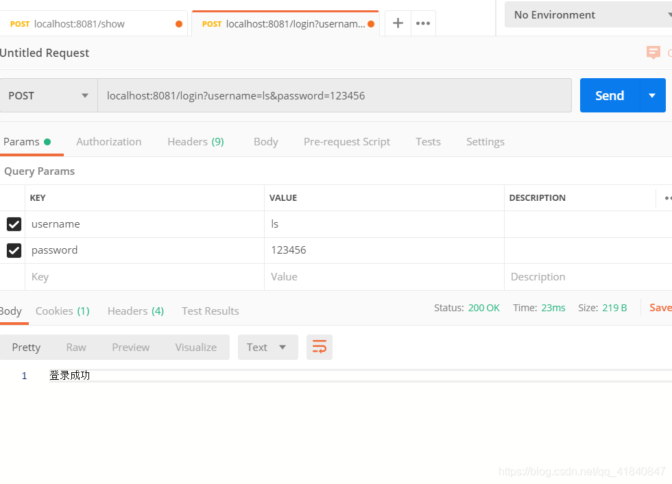Viewport: 672px width, 484px height.
Task: Select the Pretty response view
Action: coord(26,348)
